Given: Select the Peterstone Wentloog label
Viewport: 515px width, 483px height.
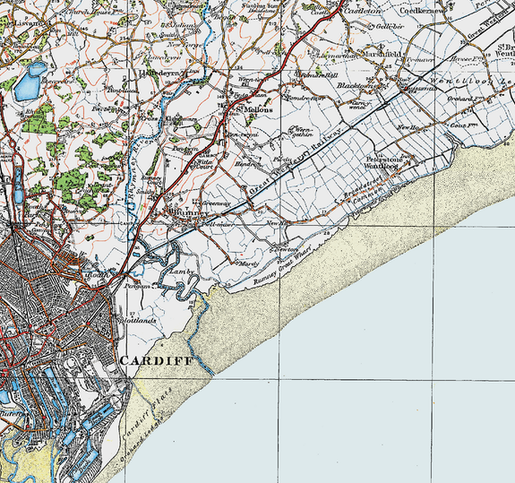Looking at the screenshot, I should [383, 163].
